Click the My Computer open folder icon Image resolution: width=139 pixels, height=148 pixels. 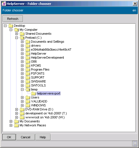point(16,30)
